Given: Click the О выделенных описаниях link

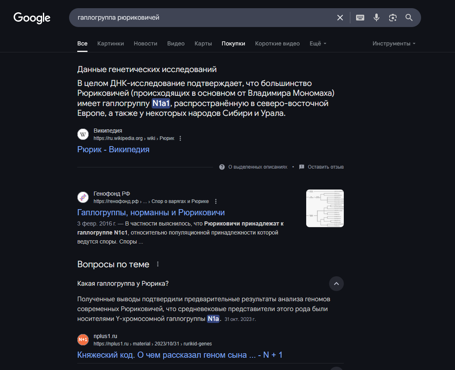Looking at the screenshot, I should [x=258, y=167].
